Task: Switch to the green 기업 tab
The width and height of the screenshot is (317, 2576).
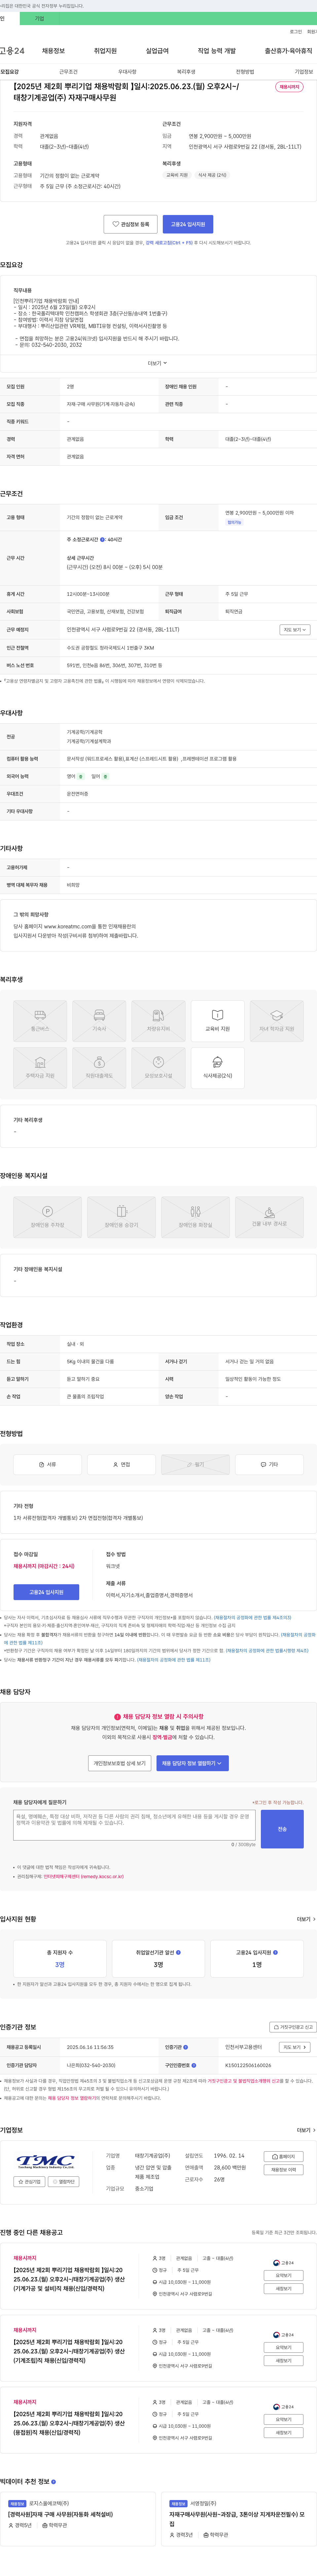Action: (40, 18)
